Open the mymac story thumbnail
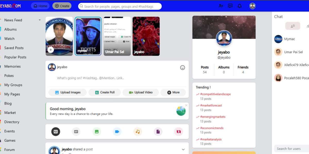 tap(88, 36)
